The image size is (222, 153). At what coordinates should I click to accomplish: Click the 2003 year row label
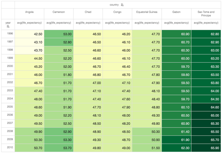coord(10,91)
